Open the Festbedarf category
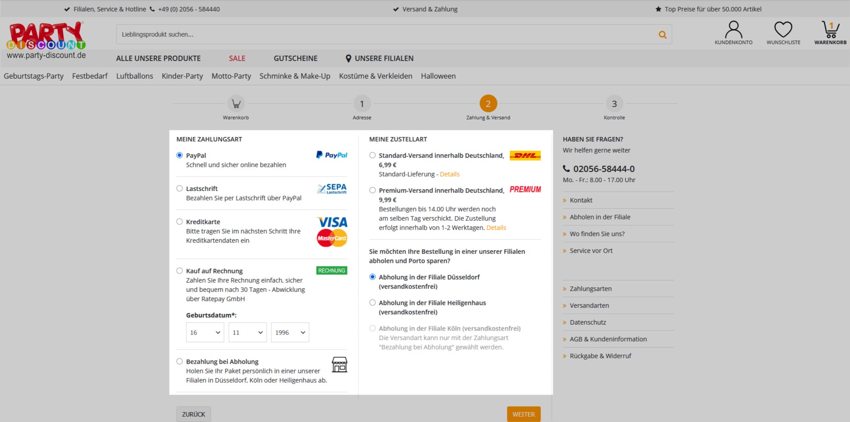The width and height of the screenshot is (850, 422). coord(90,76)
